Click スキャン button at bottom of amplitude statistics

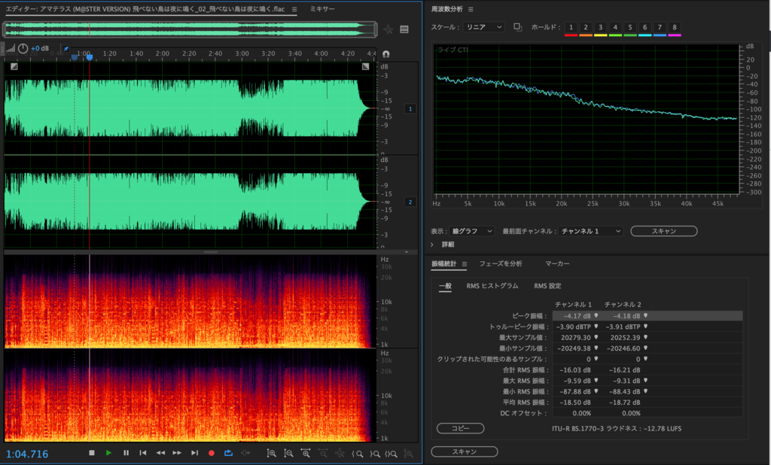(464, 451)
